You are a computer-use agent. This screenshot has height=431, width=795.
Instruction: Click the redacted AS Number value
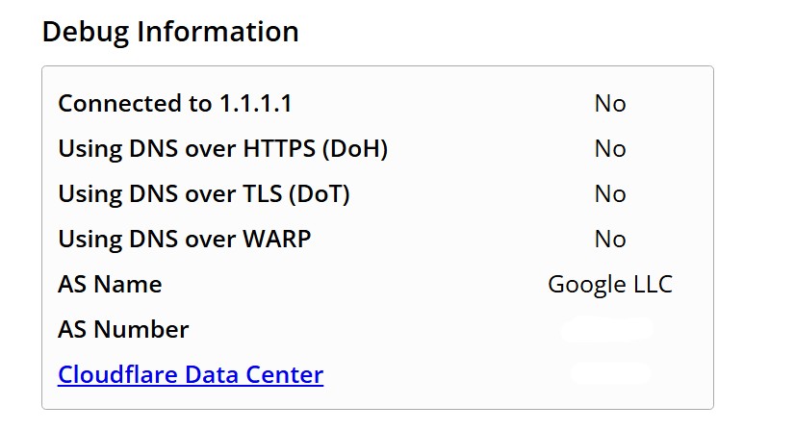coord(607,330)
